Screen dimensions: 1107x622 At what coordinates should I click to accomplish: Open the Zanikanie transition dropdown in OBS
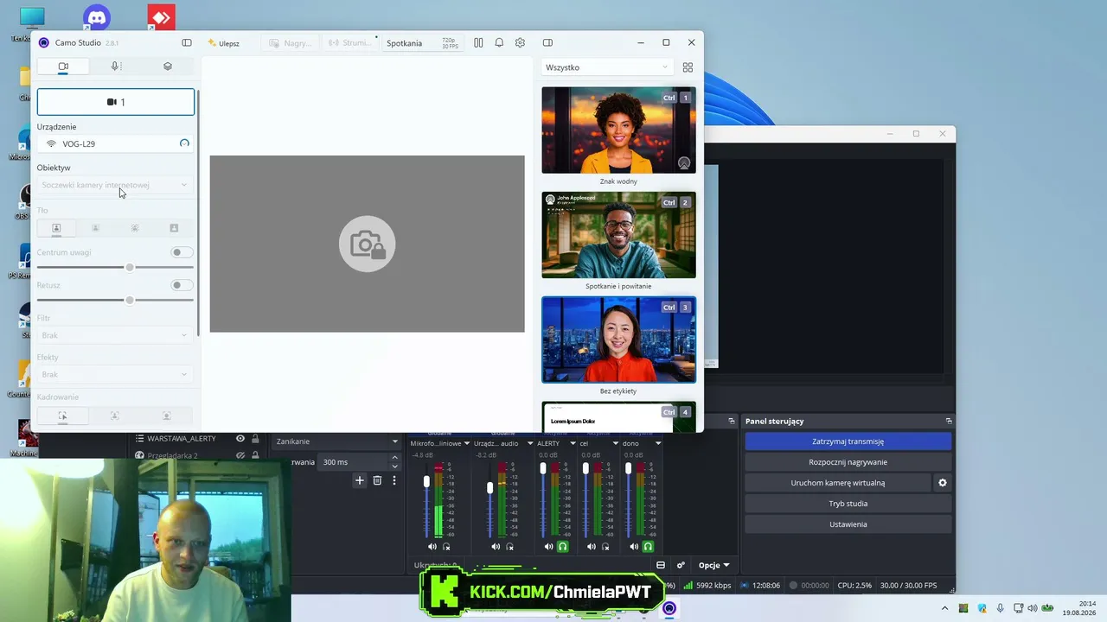pyautogui.click(x=336, y=441)
